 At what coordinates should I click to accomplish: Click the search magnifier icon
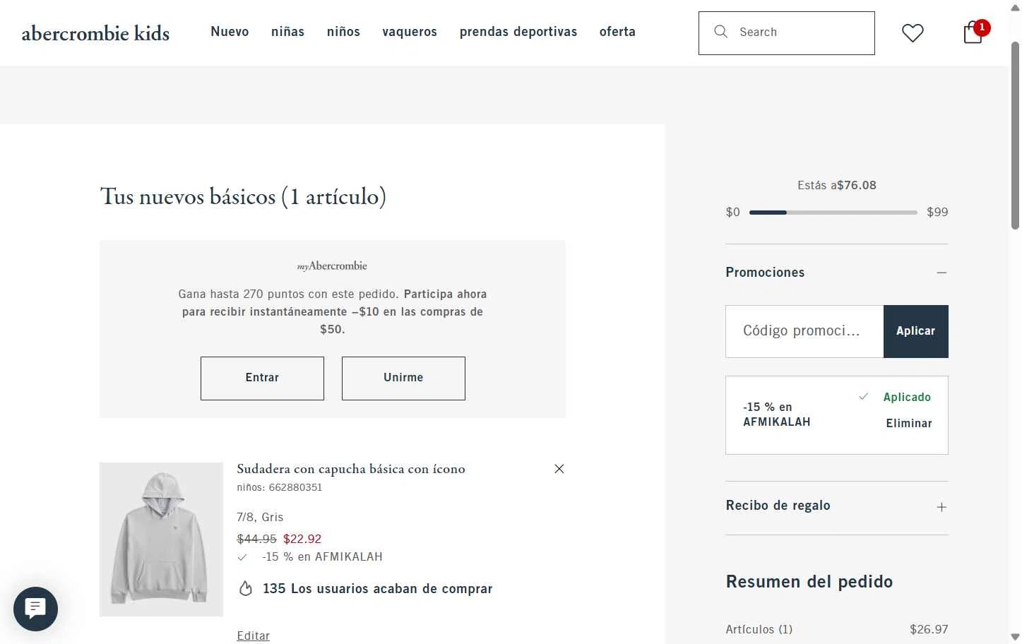coord(720,32)
